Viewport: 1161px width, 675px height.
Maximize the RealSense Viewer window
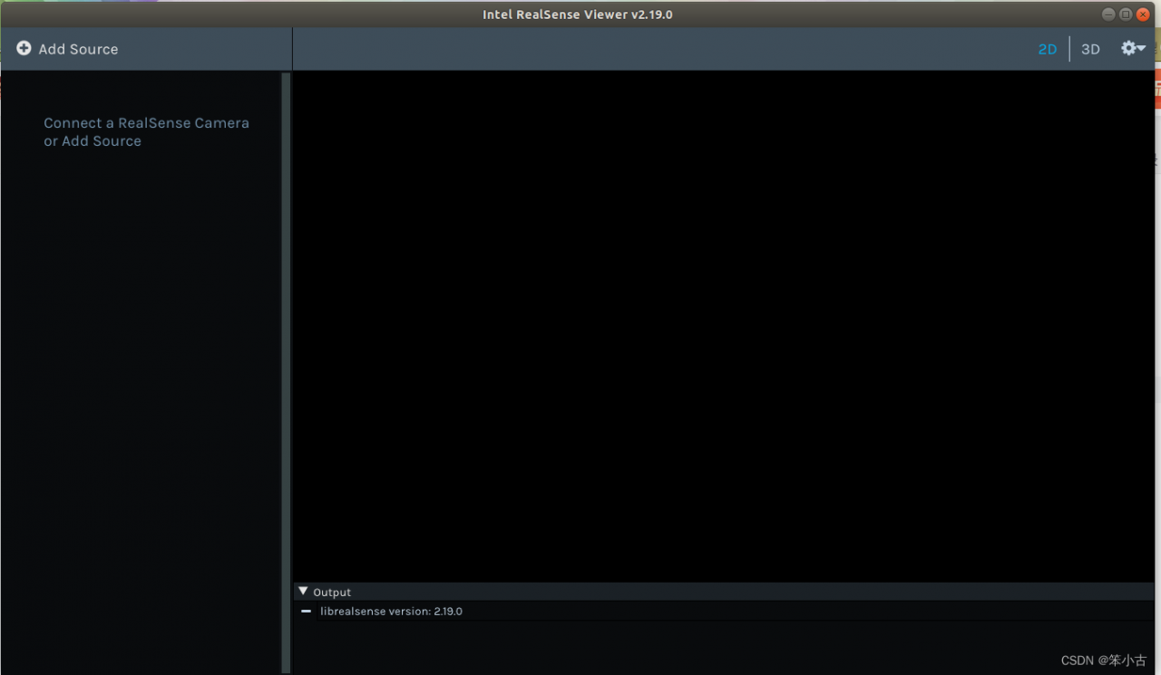point(1126,14)
